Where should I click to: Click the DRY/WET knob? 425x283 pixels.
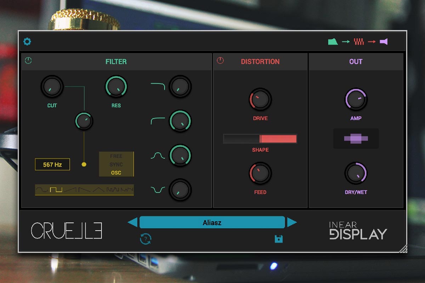[356, 173]
